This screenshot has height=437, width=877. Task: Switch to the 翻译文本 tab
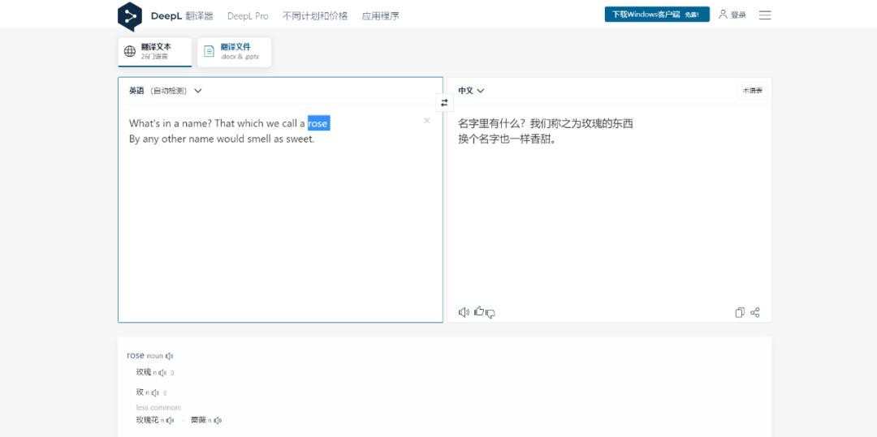click(x=155, y=51)
